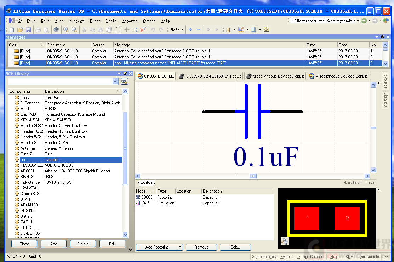
Task: Select the TLV320AIC component row
Action: tap(65, 165)
